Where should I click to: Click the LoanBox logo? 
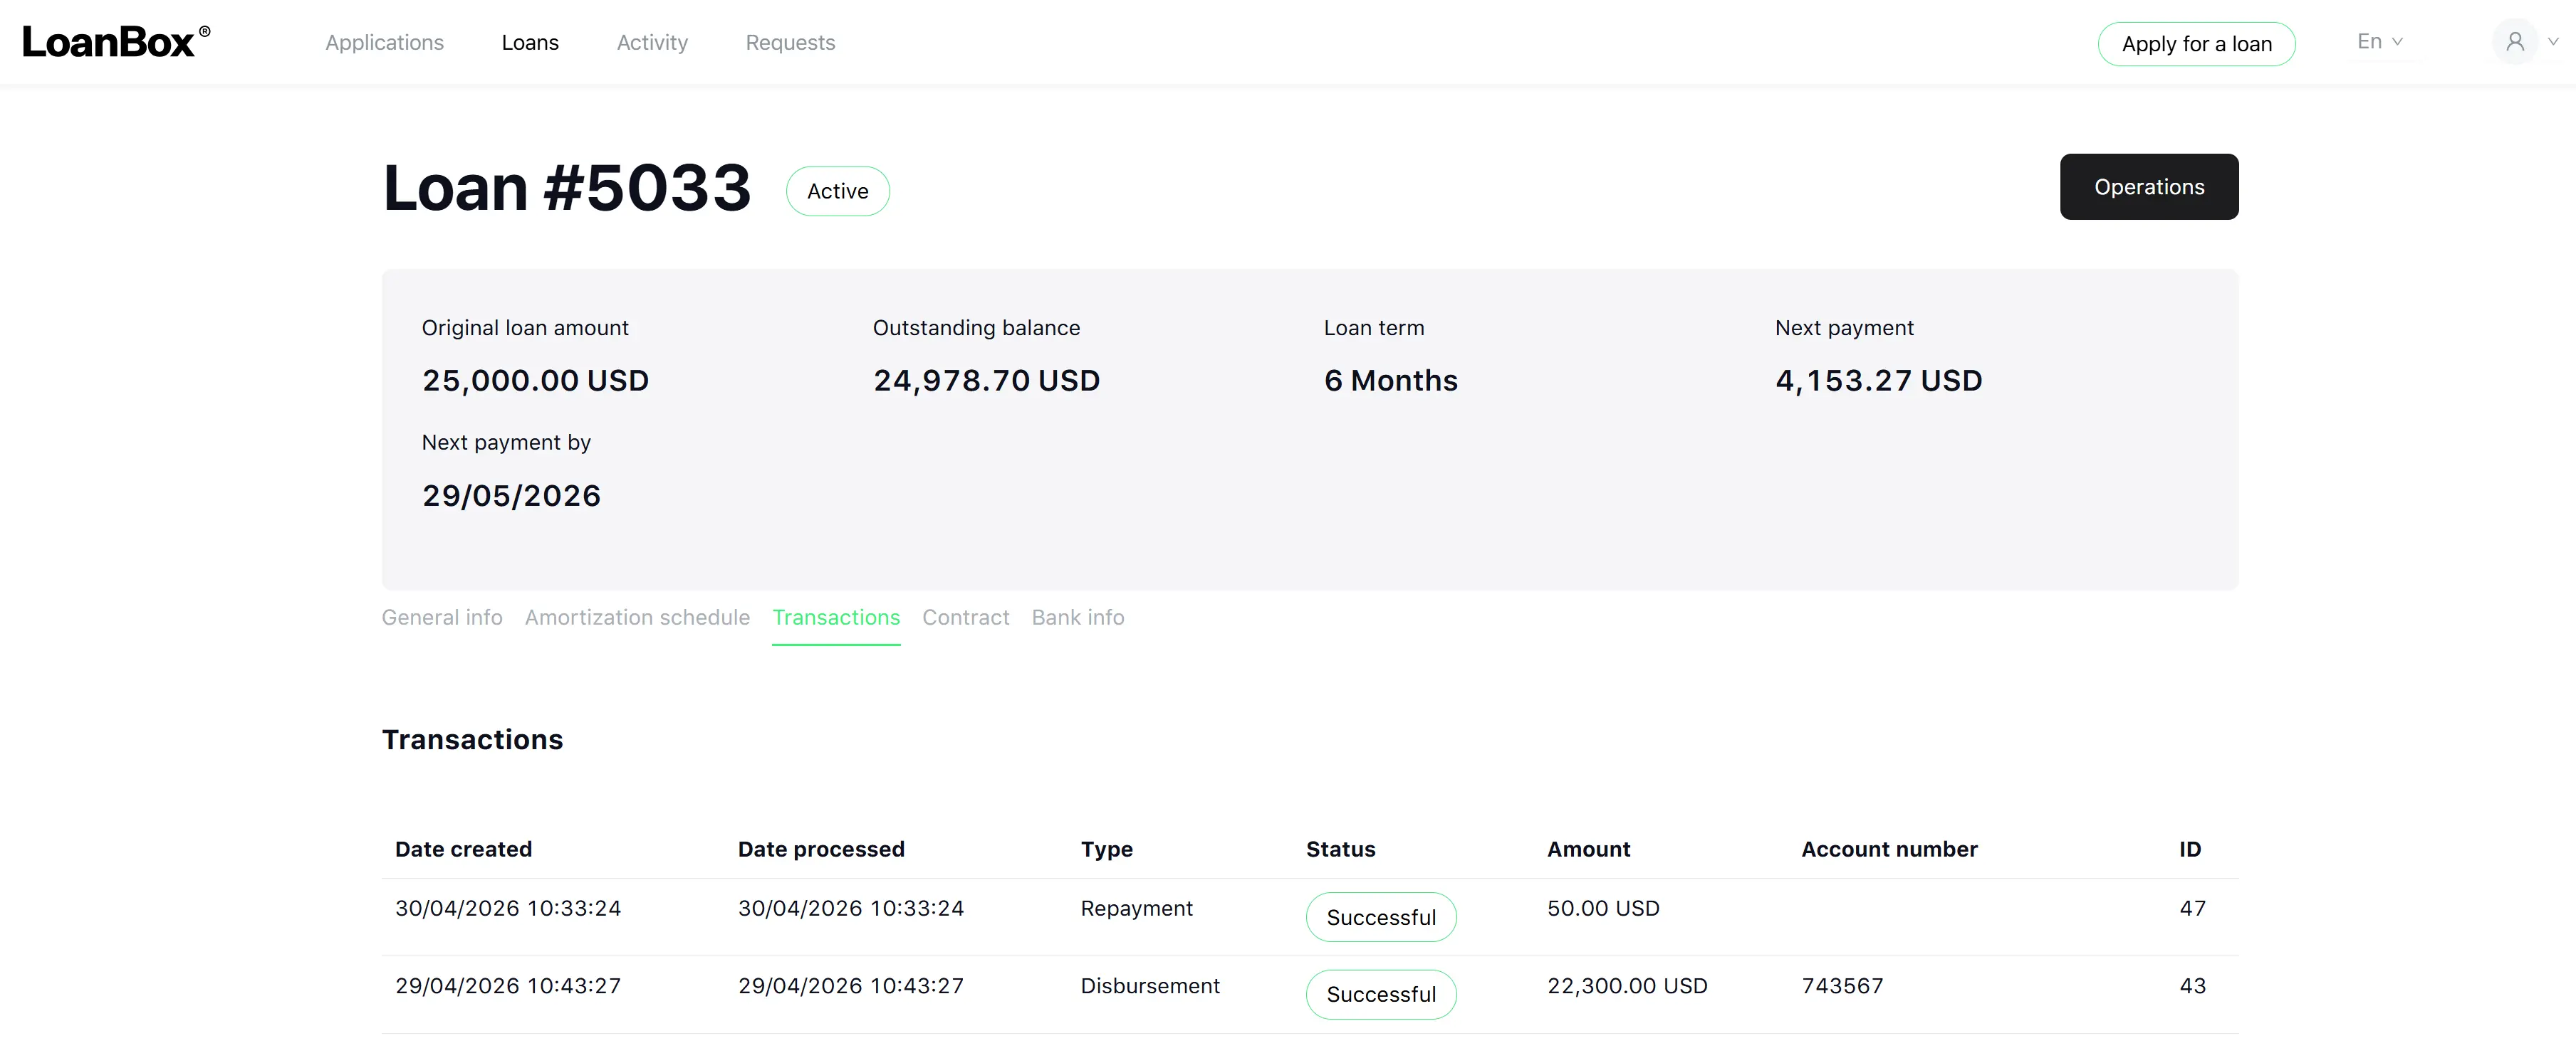coord(116,42)
